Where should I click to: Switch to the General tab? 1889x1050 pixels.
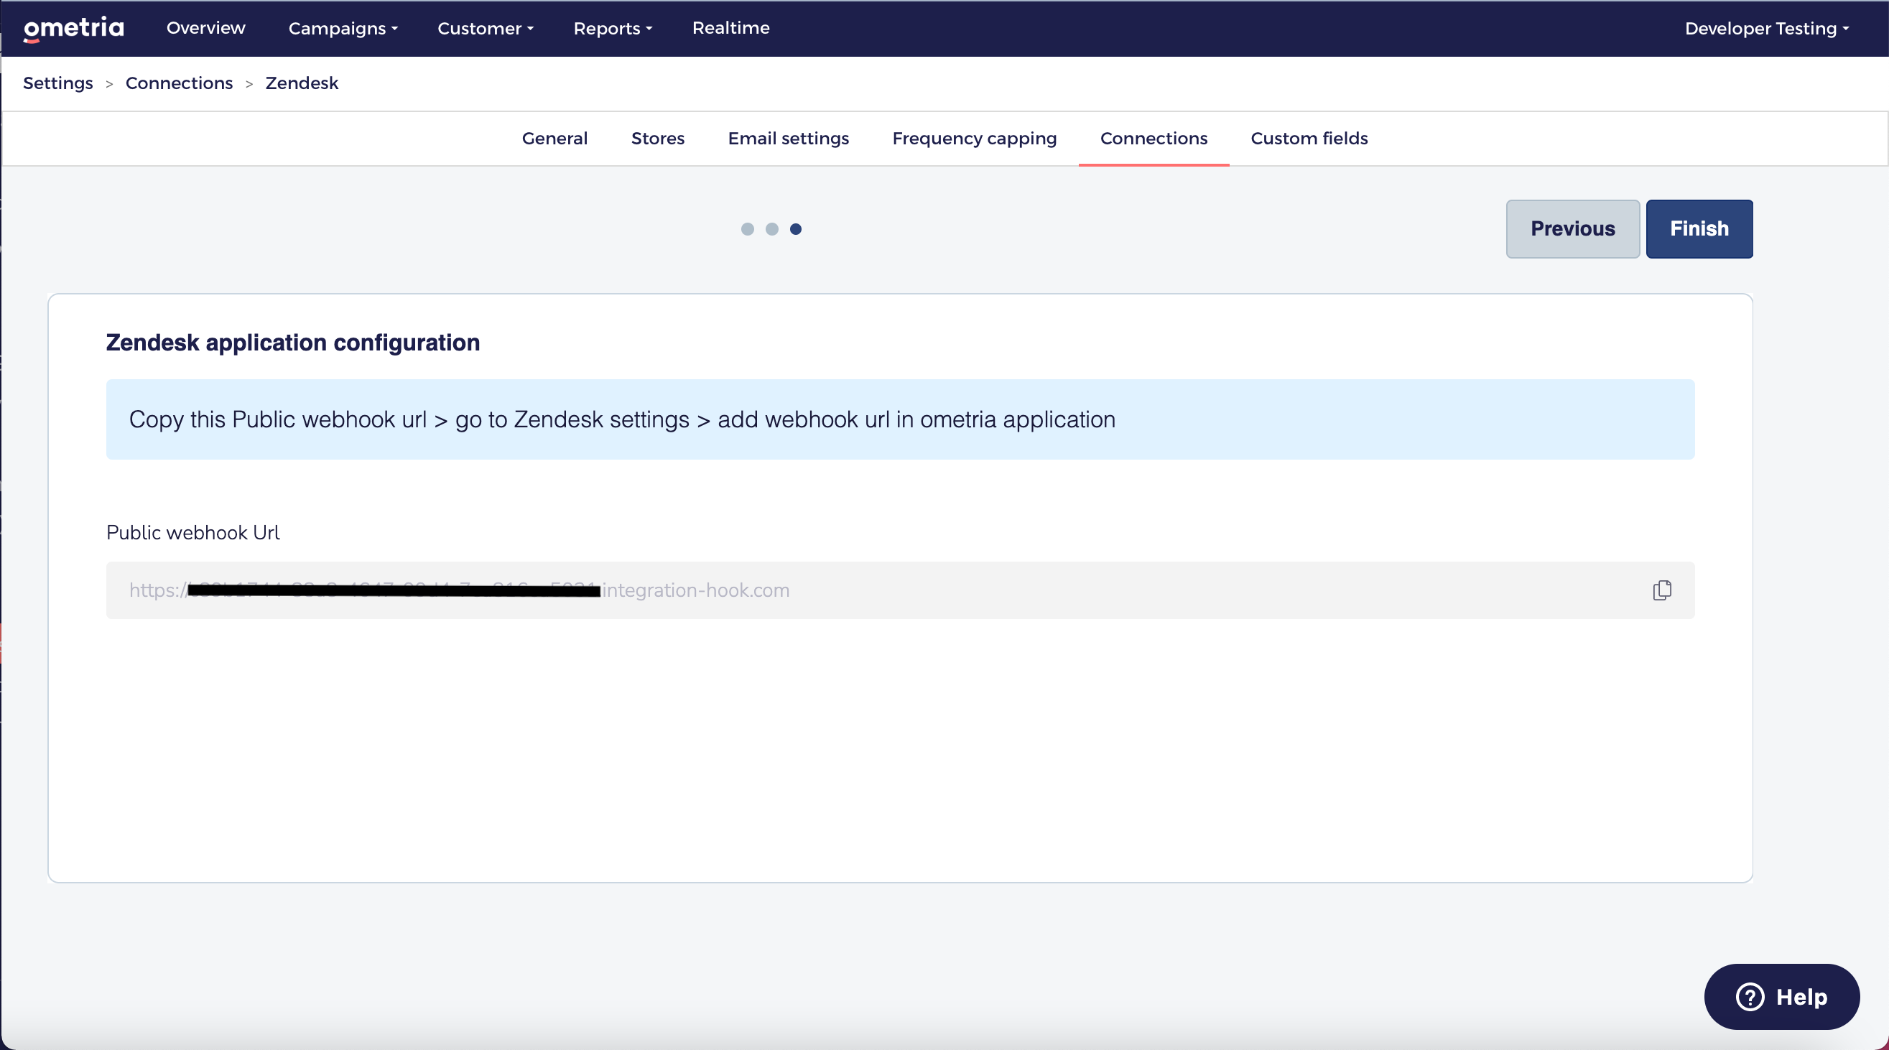click(x=554, y=139)
